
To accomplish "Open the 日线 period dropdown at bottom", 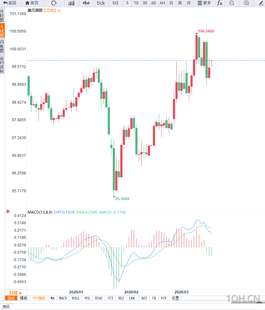I will click(x=14, y=292).
